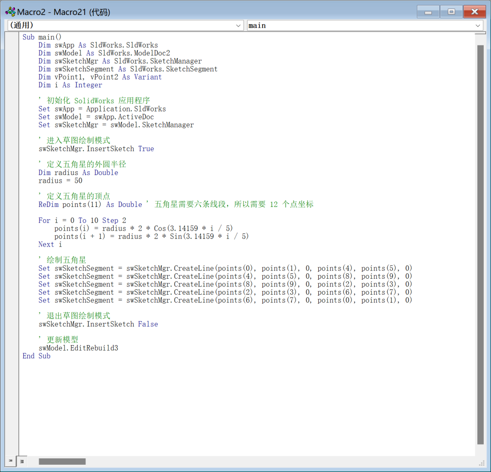Open the (通用) object dropdown
491x472 pixels.
pos(125,25)
